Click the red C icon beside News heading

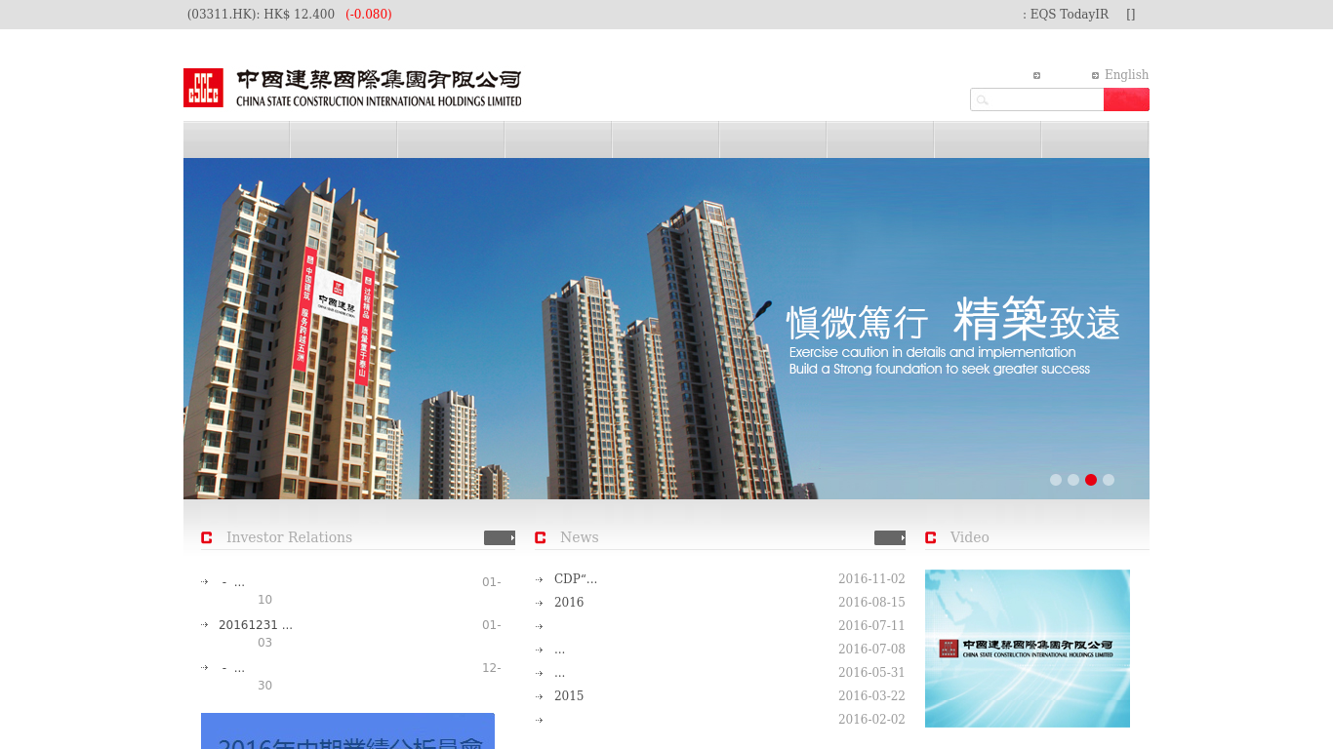coord(540,537)
